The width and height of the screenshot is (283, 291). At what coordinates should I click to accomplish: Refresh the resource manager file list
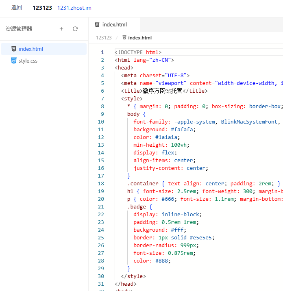(x=75, y=29)
